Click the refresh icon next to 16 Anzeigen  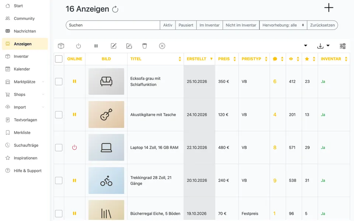(x=115, y=9)
